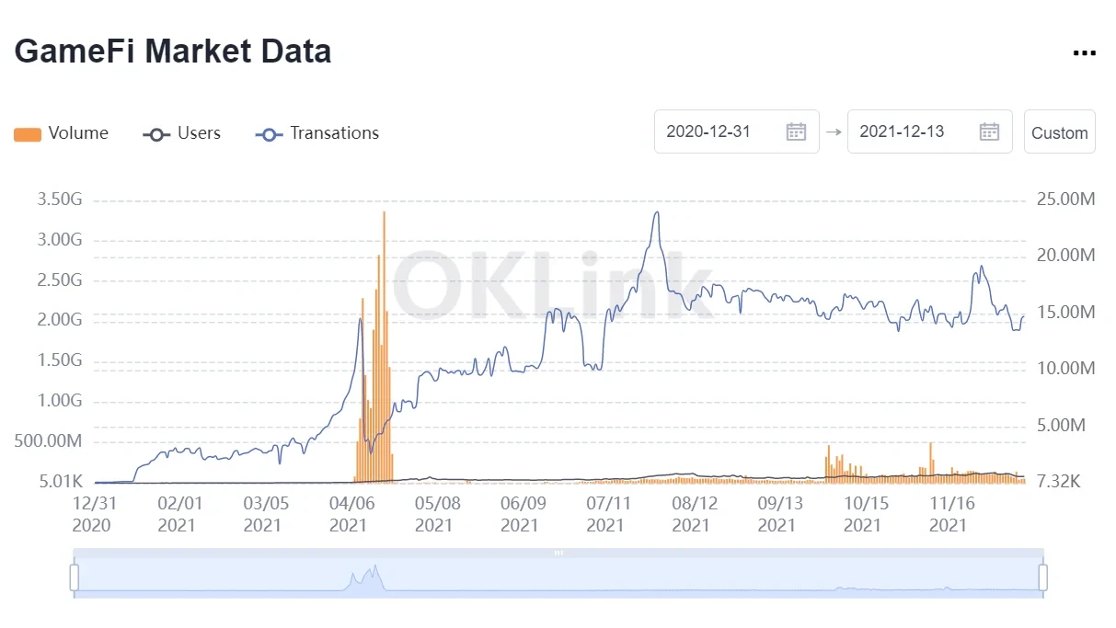Click the volume peak in range overview
The height and width of the screenshot is (628, 1116).
pos(374,569)
